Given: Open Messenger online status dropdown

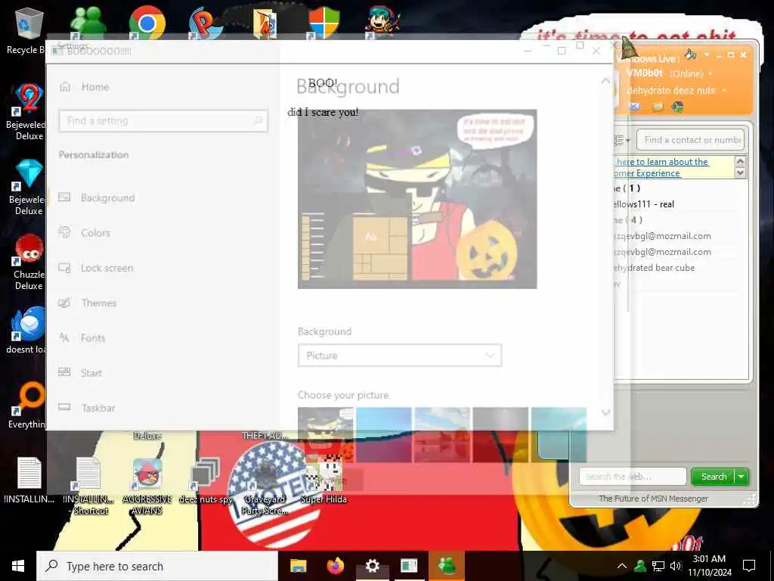Looking at the screenshot, I should 711,73.
